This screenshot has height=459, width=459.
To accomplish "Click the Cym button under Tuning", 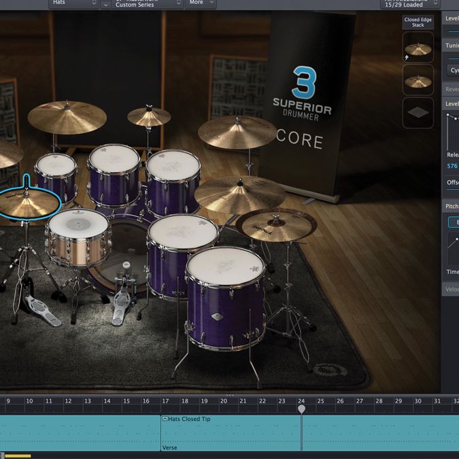I will pos(453,70).
